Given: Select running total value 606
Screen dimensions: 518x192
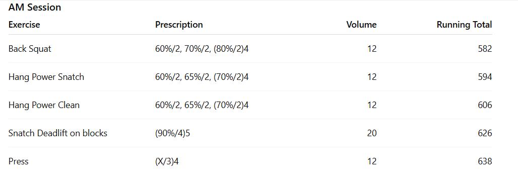Looking at the screenshot, I should pos(485,105).
